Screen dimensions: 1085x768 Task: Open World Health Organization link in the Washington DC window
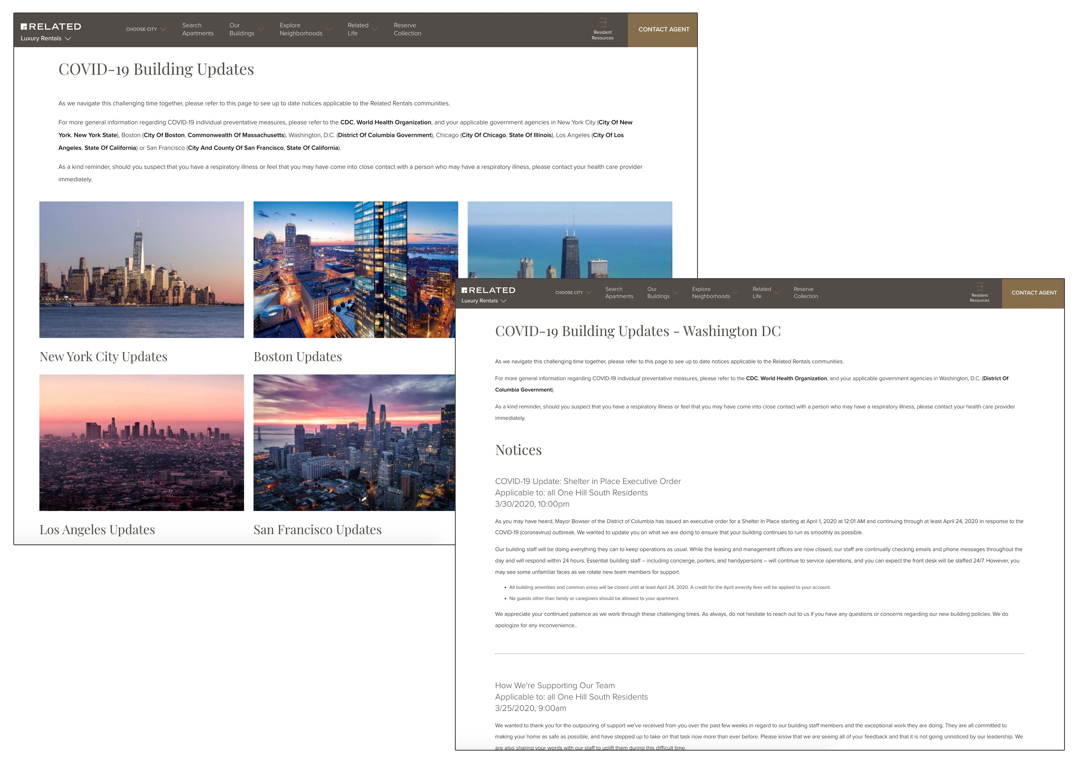(793, 378)
